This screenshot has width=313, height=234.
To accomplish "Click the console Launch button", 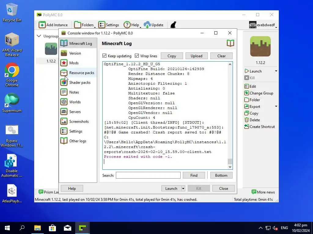I will [171, 188].
